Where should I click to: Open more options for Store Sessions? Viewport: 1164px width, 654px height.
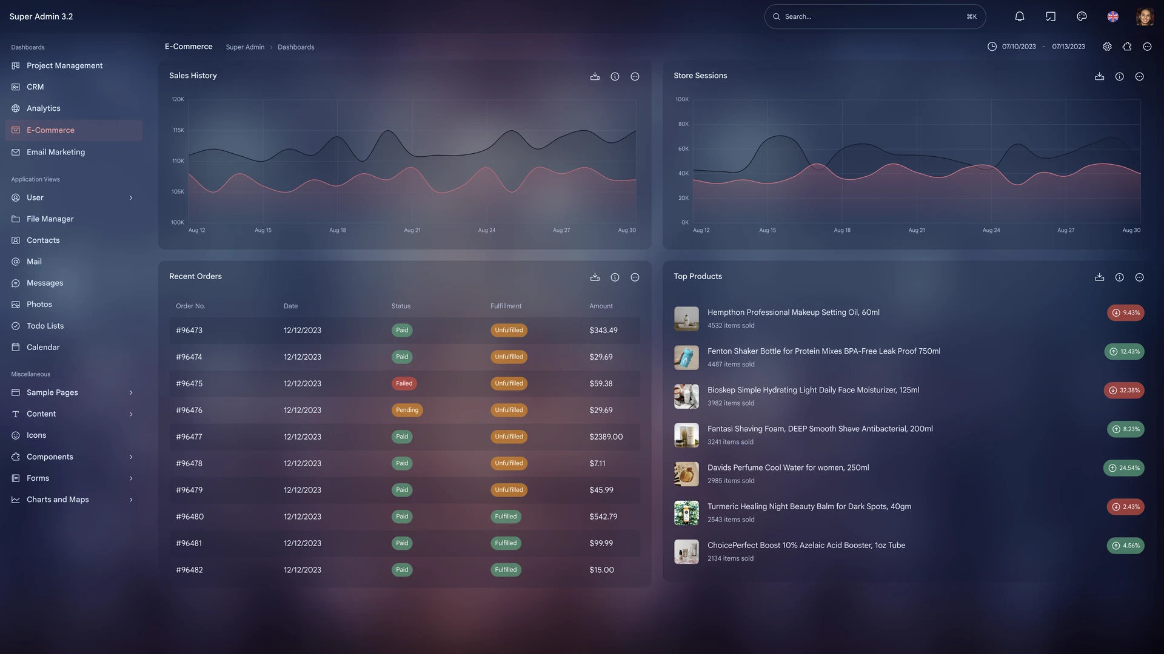pyautogui.click(x=1139, y=76)
